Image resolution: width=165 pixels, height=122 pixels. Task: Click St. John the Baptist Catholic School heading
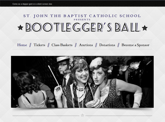(x=82, y=16)
